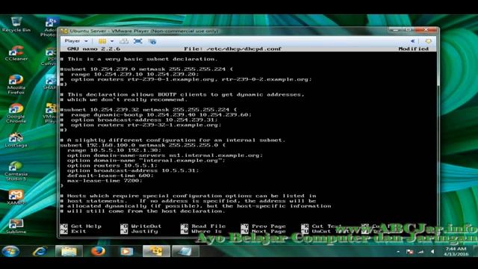
Task: Click the network signal tray icon
Action: click(421, 252)
